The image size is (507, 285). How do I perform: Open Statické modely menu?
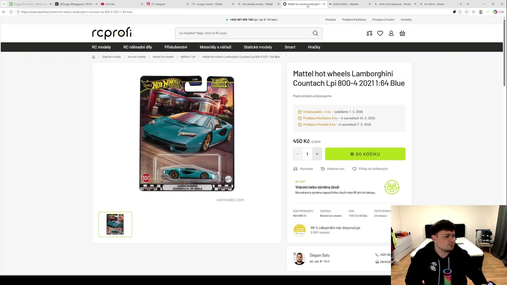(258, 47)
